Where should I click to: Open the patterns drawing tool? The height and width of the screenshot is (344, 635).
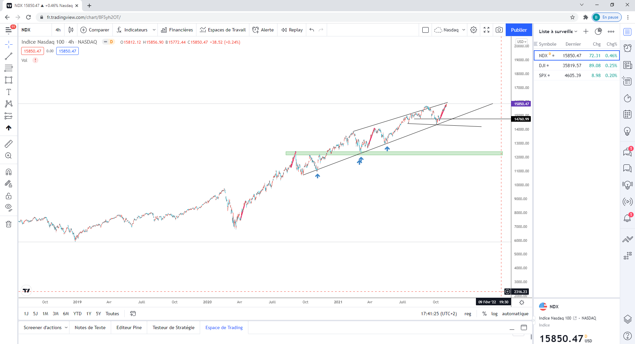(x=9, y=104)
